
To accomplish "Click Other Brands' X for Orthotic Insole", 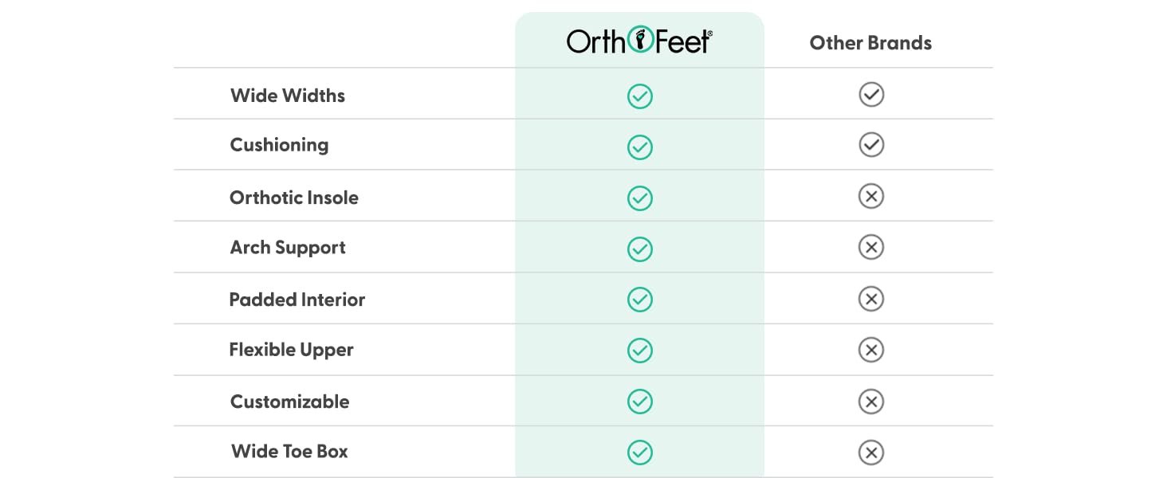I will coord(871,196).
